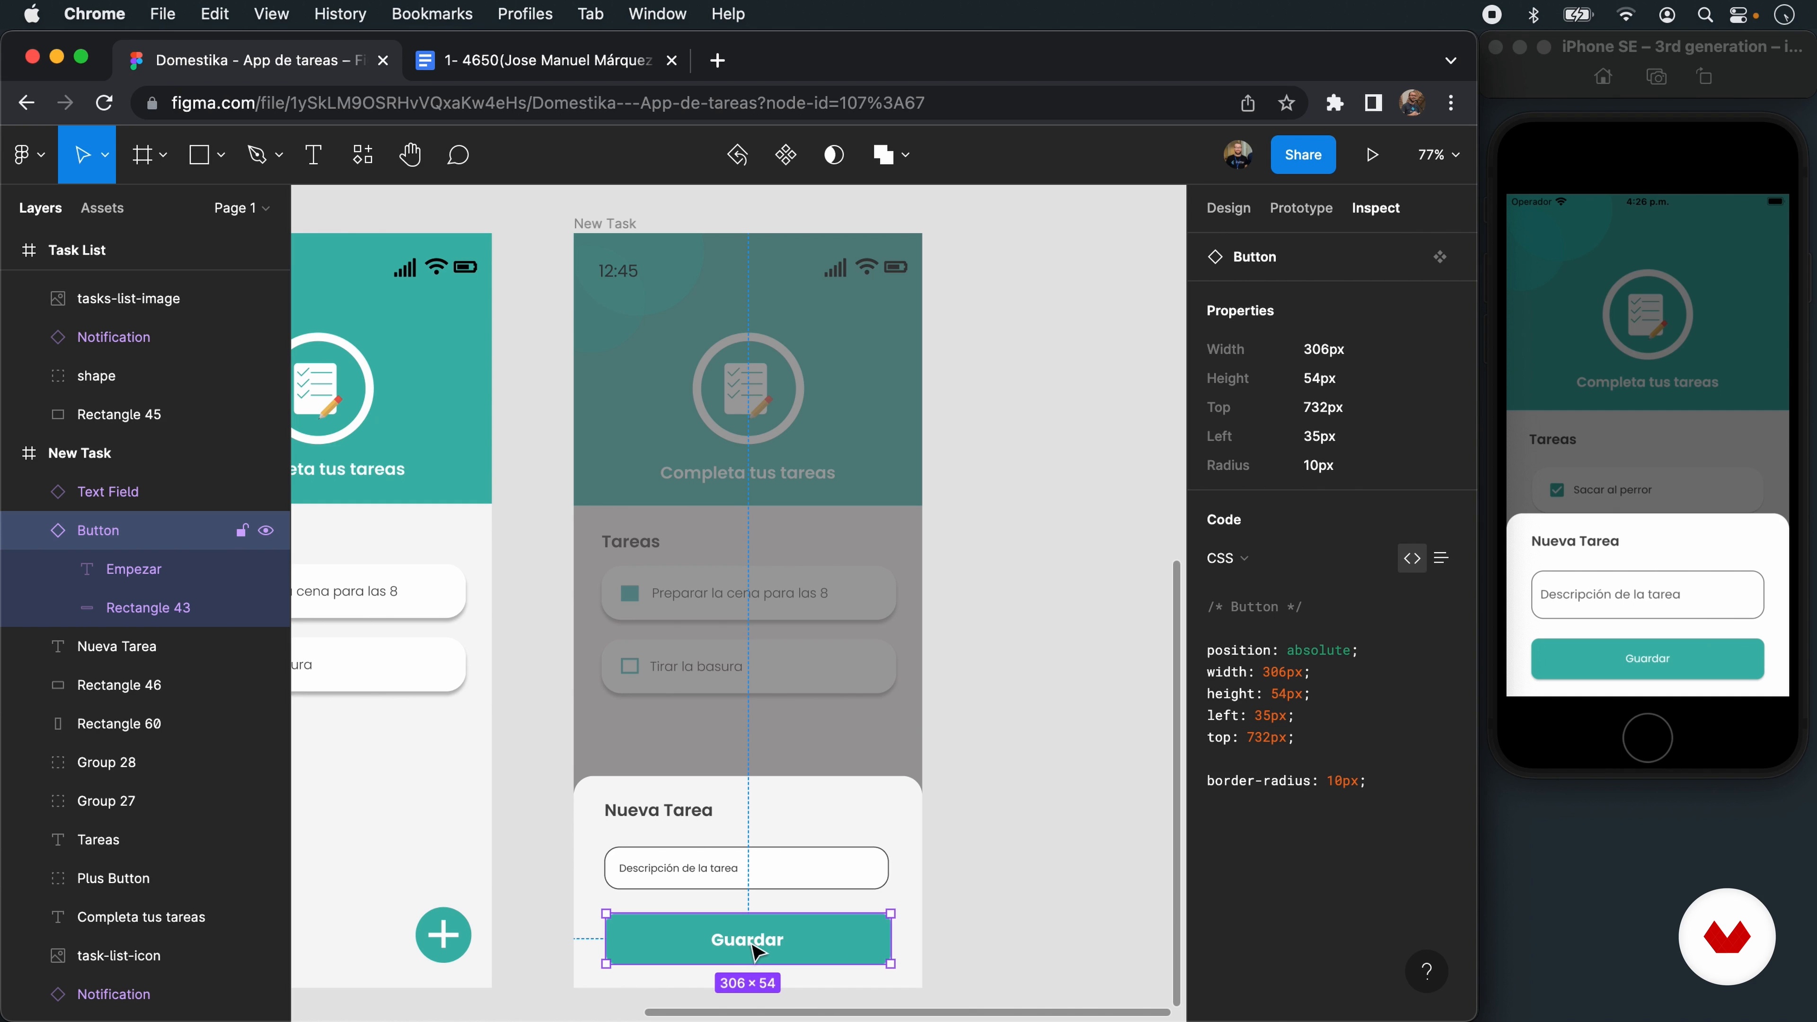
Task: Open the CSS code language dropdown
Action: pyautogui.click(x=1227, y=558)
